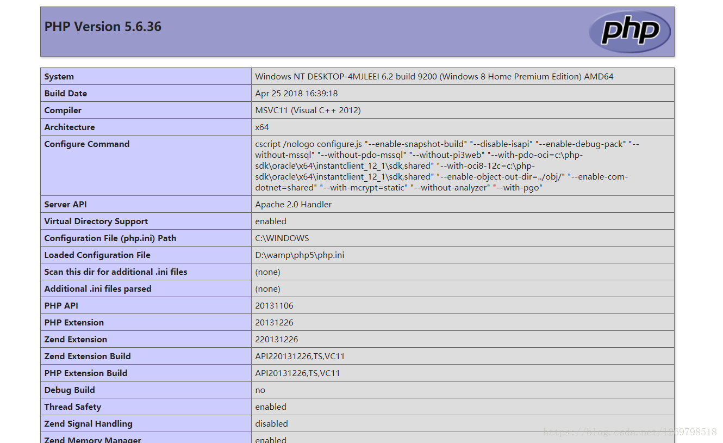723x443 pixels.
Task: Click "(none)" next to Additional .ini files parsed
Action: point(268,289)
